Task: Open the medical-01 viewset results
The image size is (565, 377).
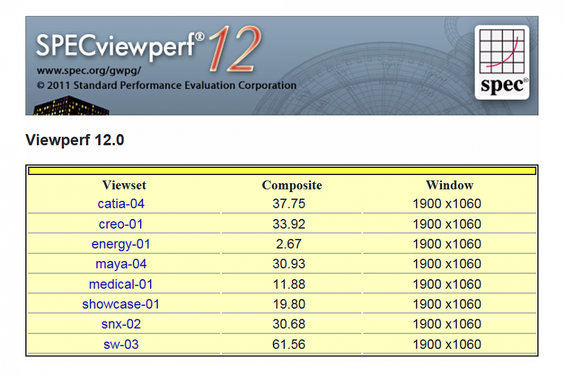Action: [x=121, y=284]
